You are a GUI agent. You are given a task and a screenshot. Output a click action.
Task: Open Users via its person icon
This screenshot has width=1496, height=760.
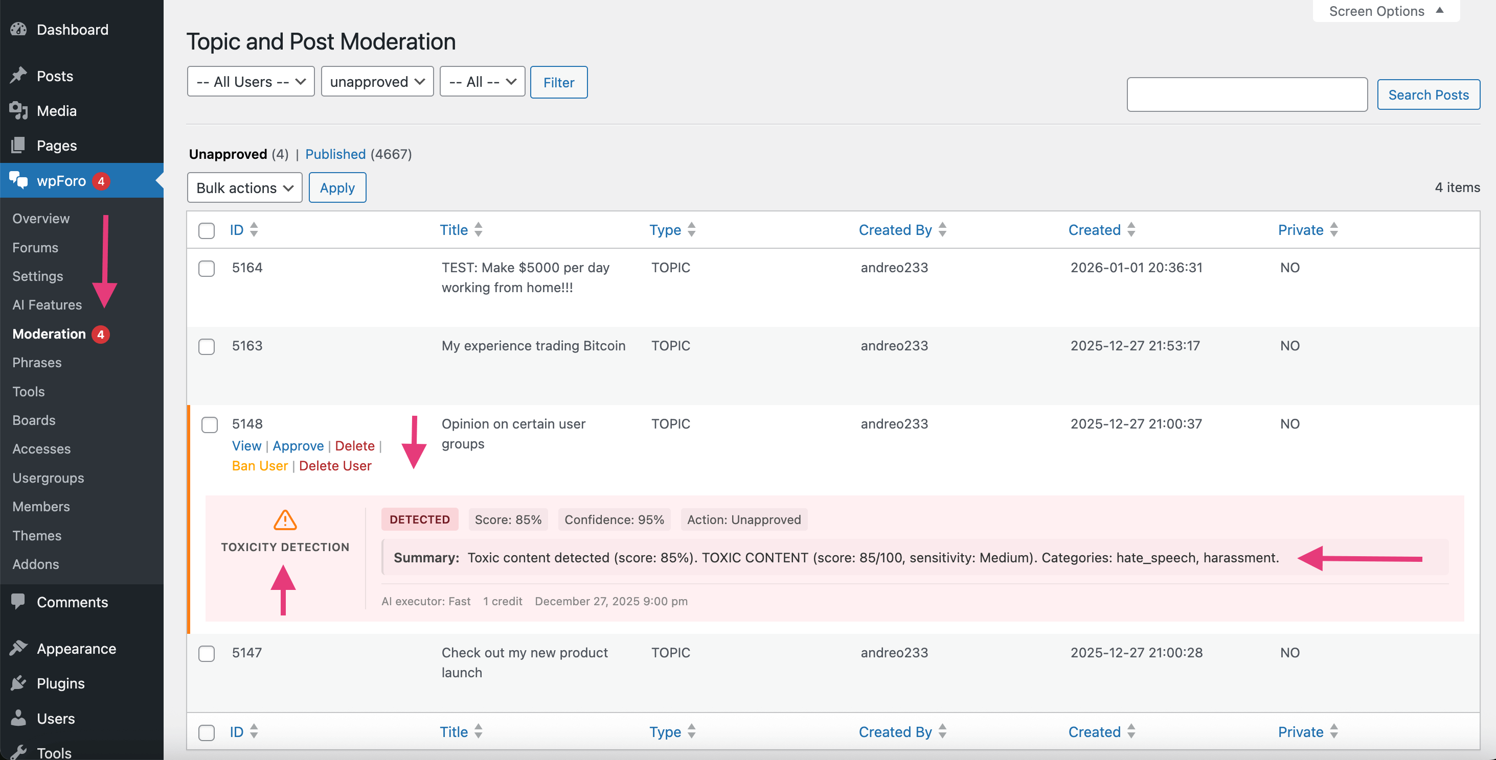[18, 718]
